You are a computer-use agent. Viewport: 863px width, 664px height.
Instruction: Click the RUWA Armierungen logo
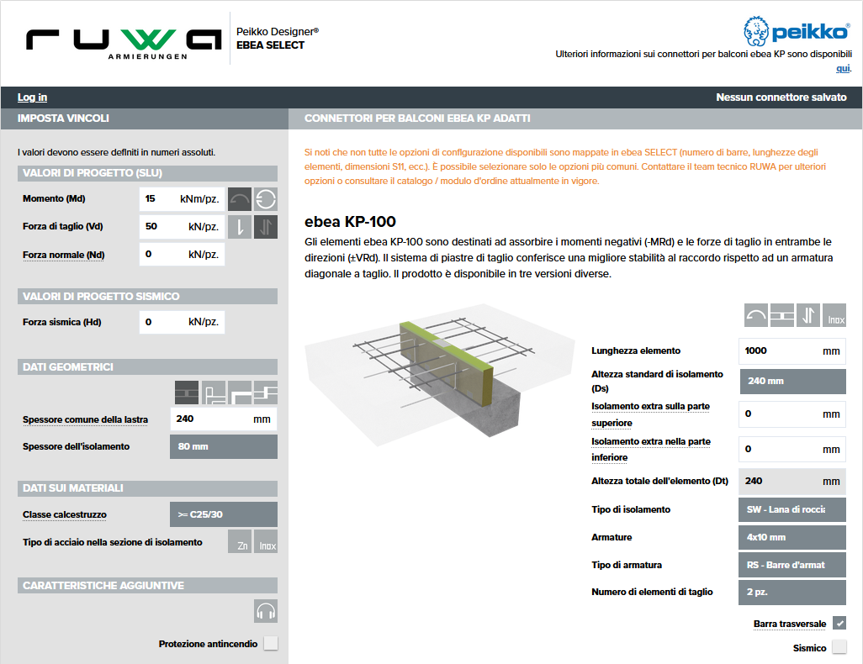(x=124, y=43)
